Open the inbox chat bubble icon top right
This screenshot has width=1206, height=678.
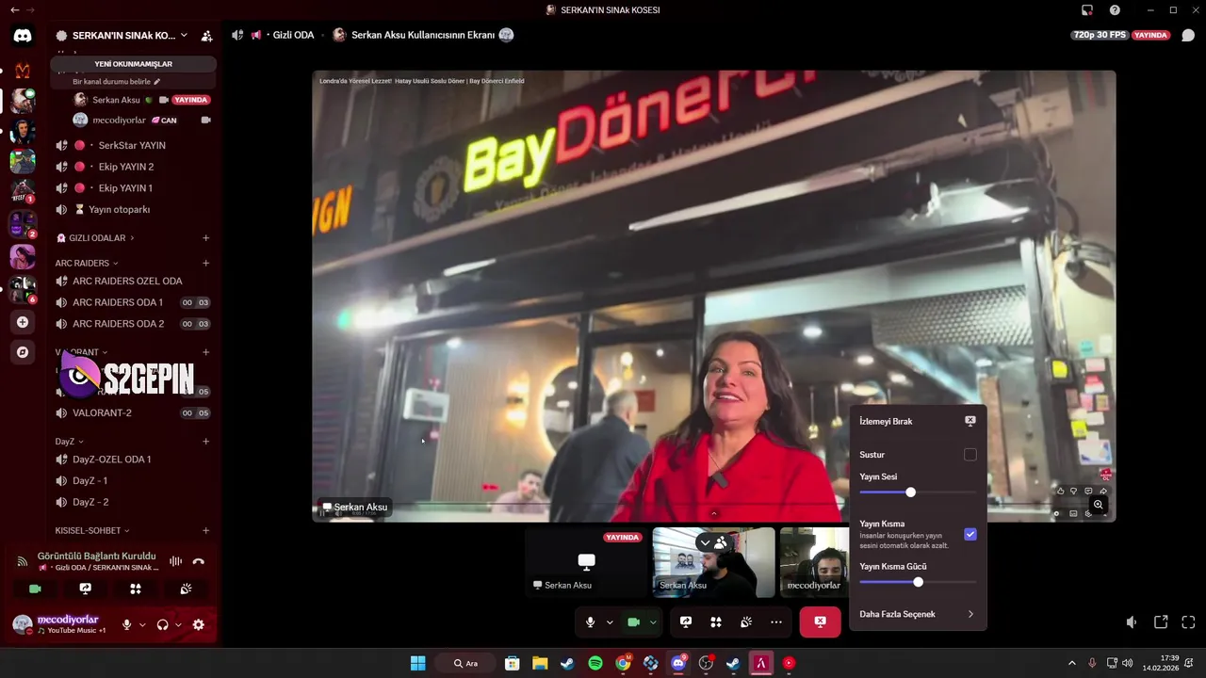(x=1188, y=36)
